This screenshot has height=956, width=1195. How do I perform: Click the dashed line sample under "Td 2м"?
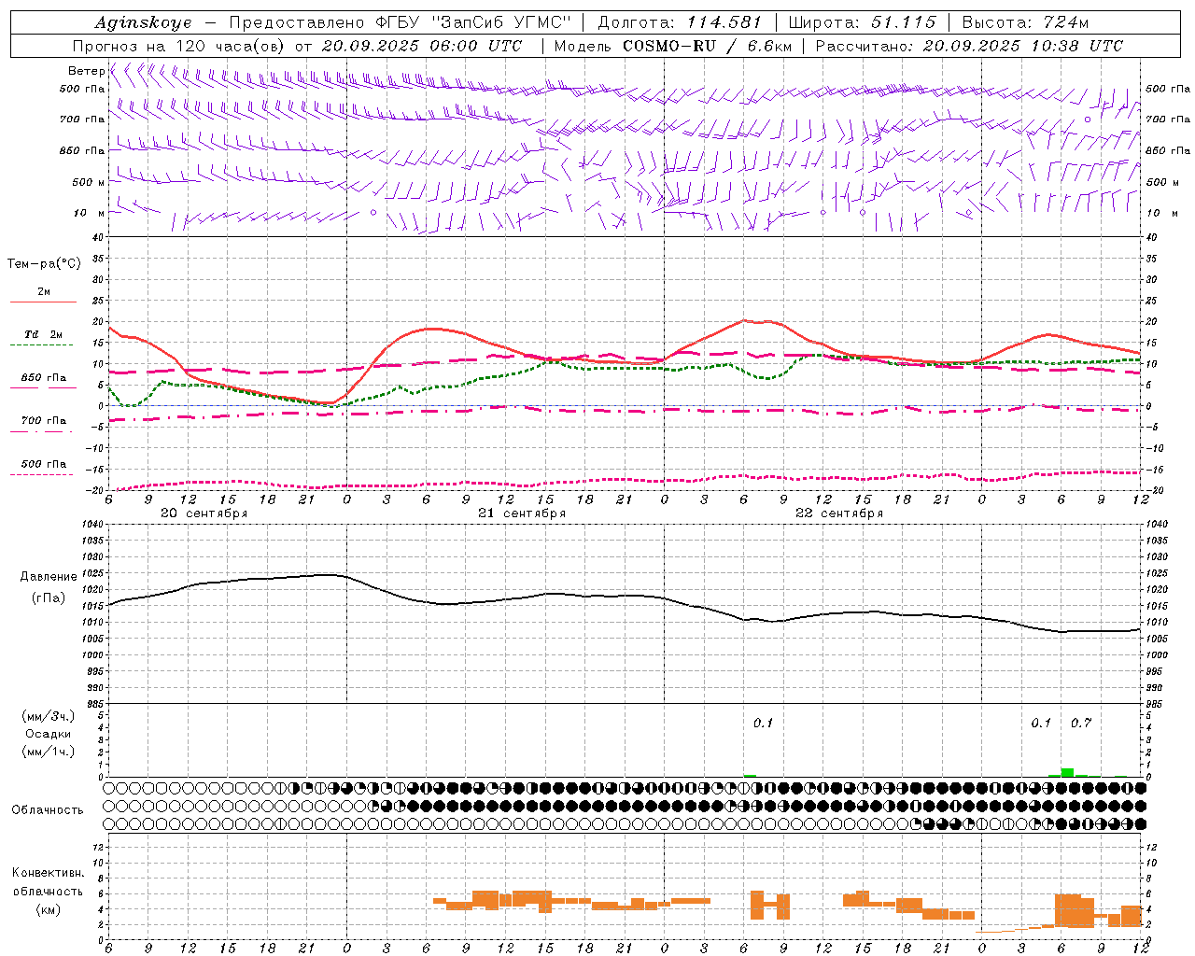pyautogui.click(x=42, y=345)
